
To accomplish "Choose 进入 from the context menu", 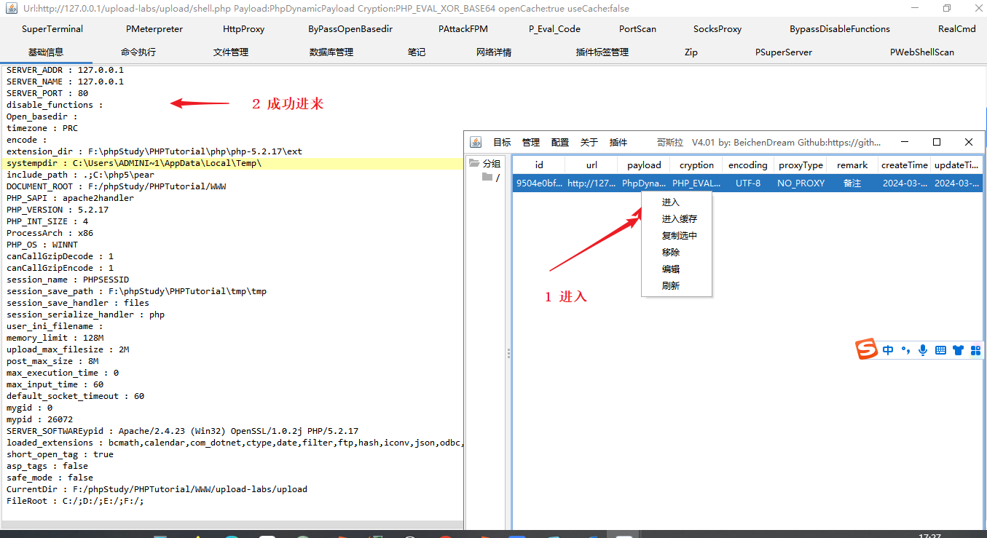I will (x=669, y=202).
